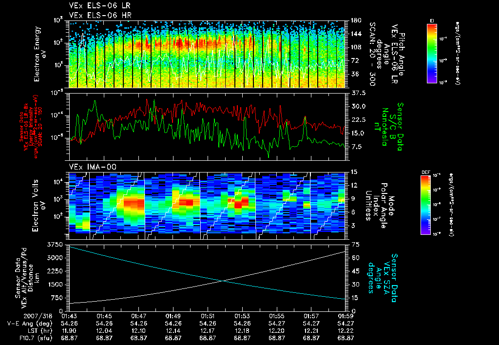Click the cyan 'VEx SZA Angle degrees' label
This screenshot has height=345, width=499.
(383, 278)
